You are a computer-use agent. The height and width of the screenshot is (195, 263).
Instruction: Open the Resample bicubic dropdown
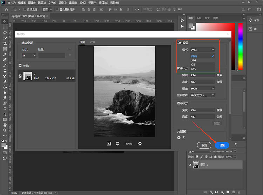tap(202, 95)
